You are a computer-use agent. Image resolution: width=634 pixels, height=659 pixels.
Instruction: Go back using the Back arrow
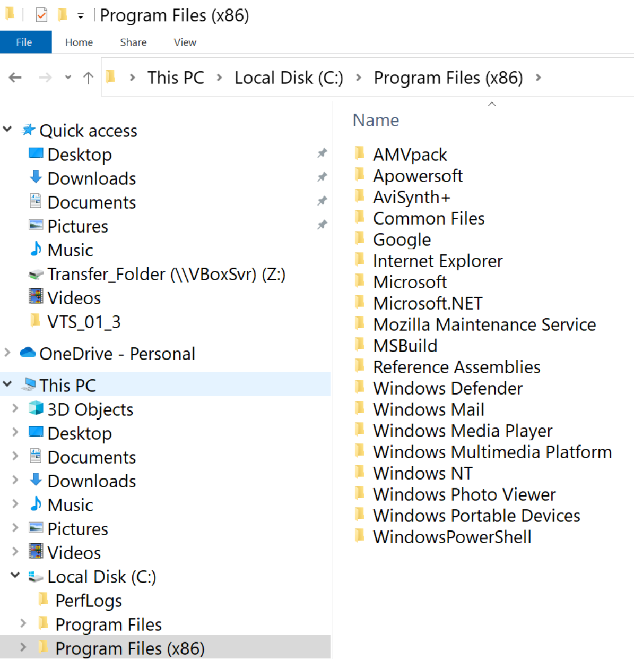coord(15,78)
